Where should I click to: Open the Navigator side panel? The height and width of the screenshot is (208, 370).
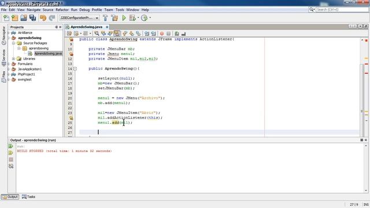pos(4,35)
